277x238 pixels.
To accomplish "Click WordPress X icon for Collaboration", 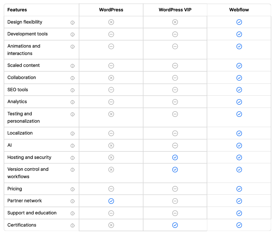I will point(111,78).
